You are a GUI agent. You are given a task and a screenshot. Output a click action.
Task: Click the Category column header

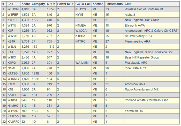point(38,4)
